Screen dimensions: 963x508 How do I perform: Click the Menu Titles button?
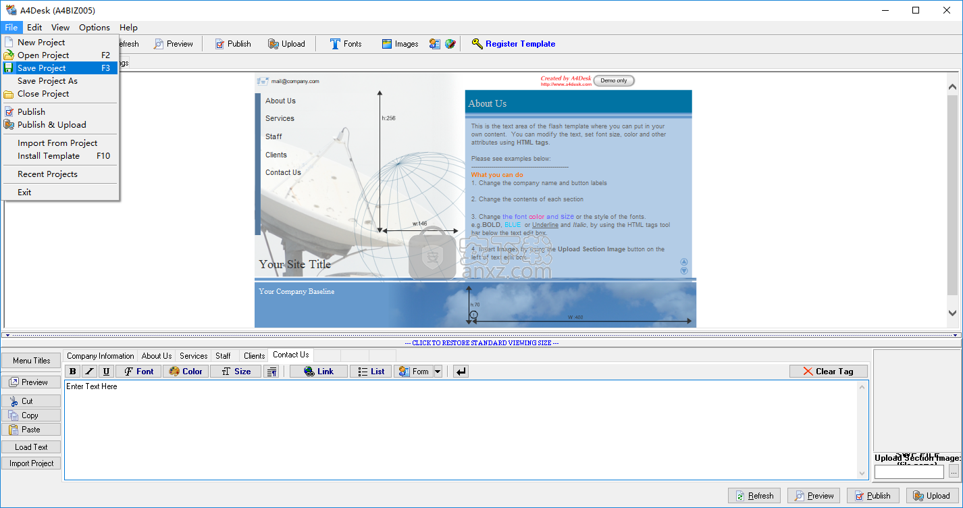click(32, 361)
